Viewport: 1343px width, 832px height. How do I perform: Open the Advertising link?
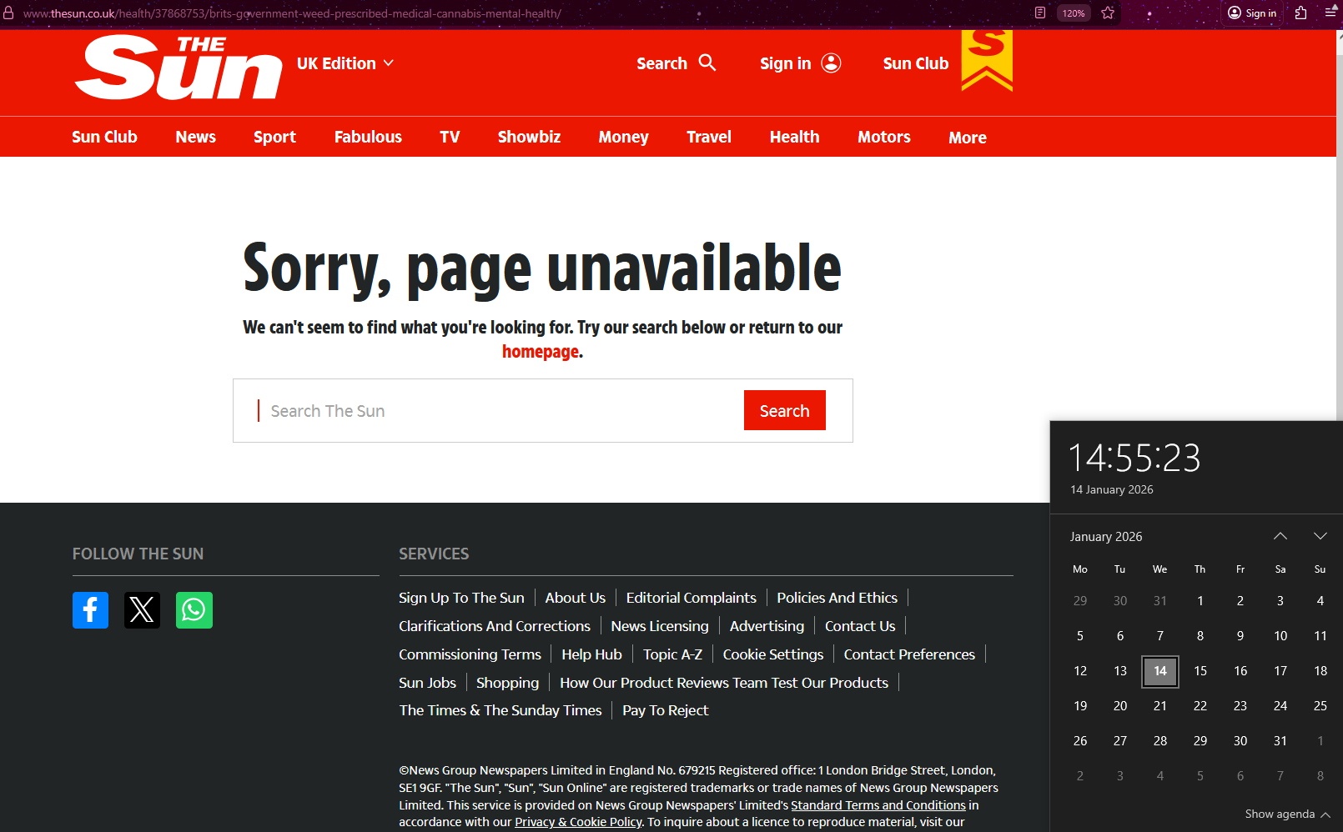(x=767, y=626)
